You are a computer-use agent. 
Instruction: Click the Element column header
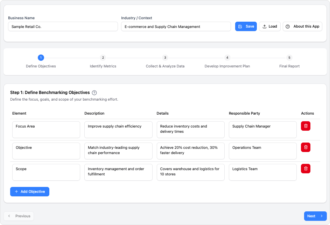[x=19, y=113]
